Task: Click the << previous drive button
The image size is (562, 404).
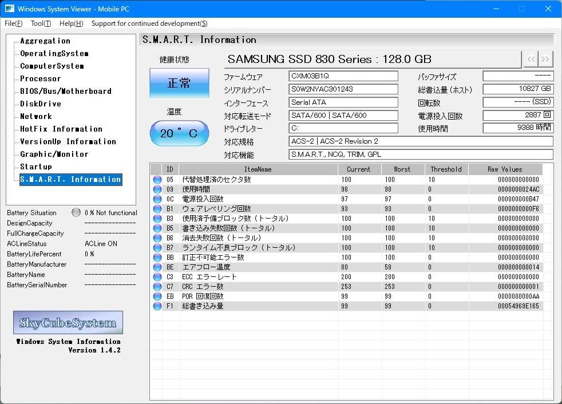Action: (x=530, y=59)
